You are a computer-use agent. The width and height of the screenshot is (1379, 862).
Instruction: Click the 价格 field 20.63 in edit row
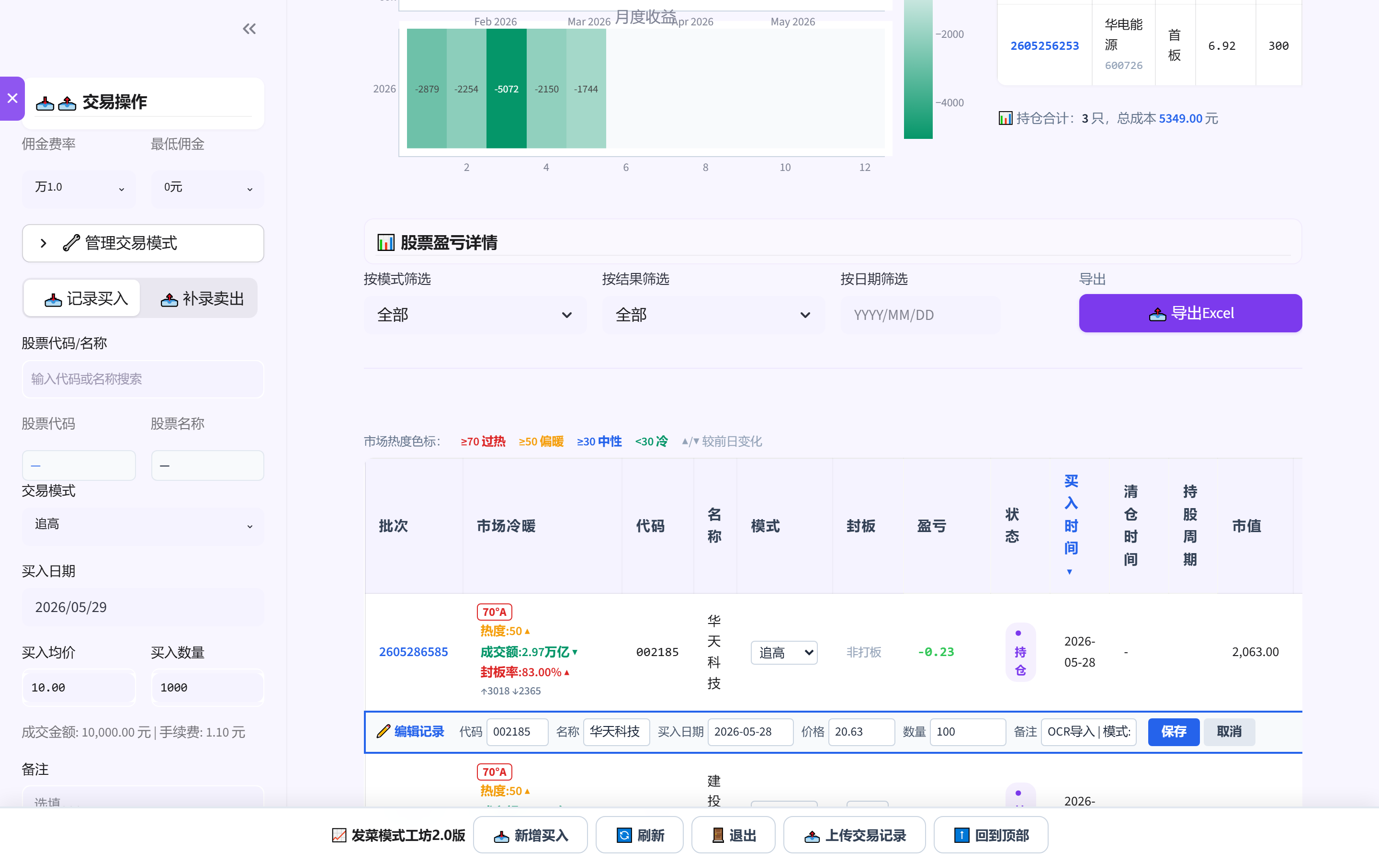click(861, 731)
